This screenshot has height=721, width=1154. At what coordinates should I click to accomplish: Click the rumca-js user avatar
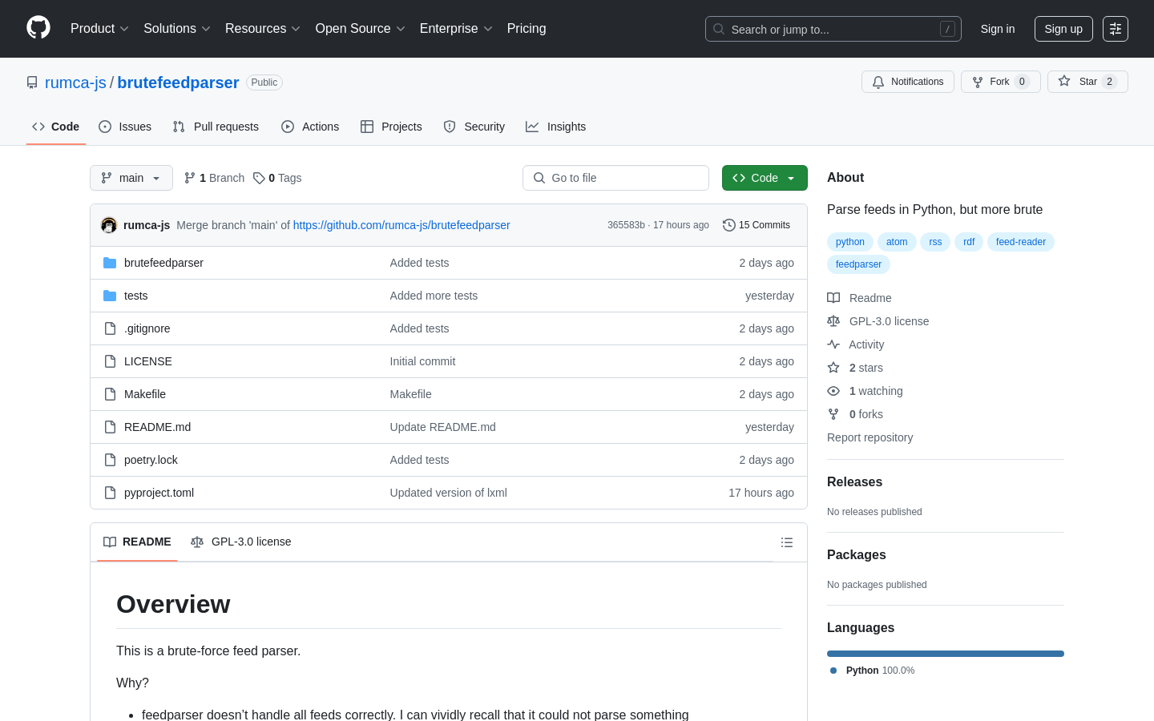pyautogui.click(x=109, y=225)
